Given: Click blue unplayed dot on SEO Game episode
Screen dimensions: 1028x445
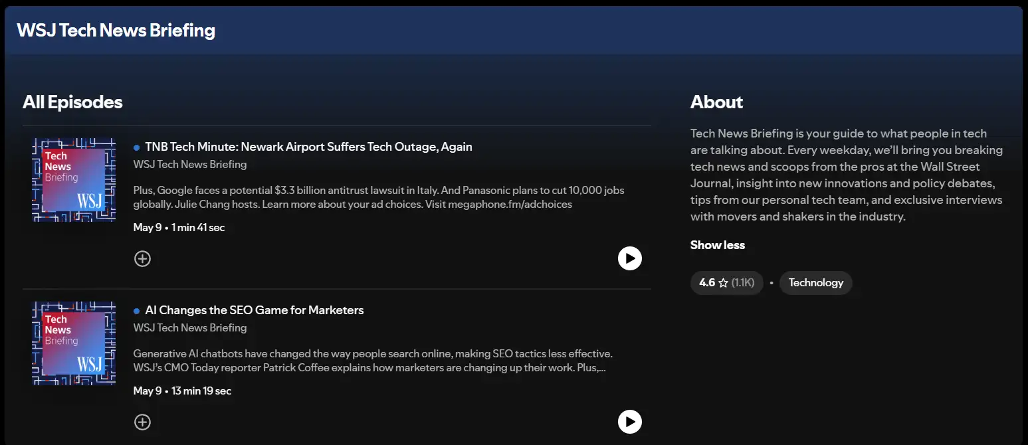Looking at the screenshot, I should (136, 311).
